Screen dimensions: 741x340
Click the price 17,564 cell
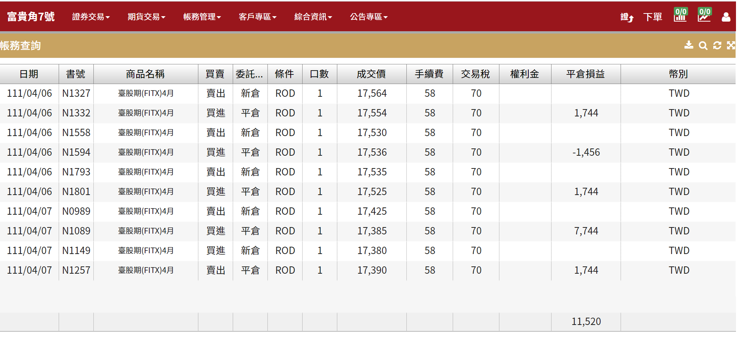coord(372,93)
